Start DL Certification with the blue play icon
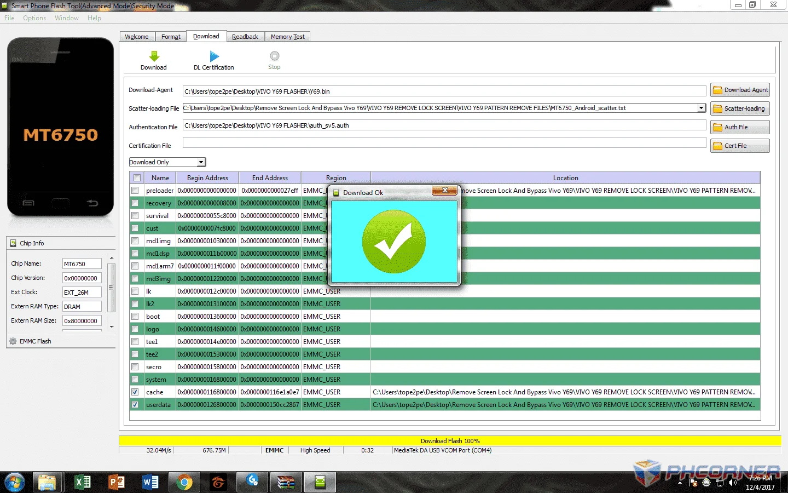The height and width of the screenshot is (493, 788). pyautogui.click(x=214, y=56)
